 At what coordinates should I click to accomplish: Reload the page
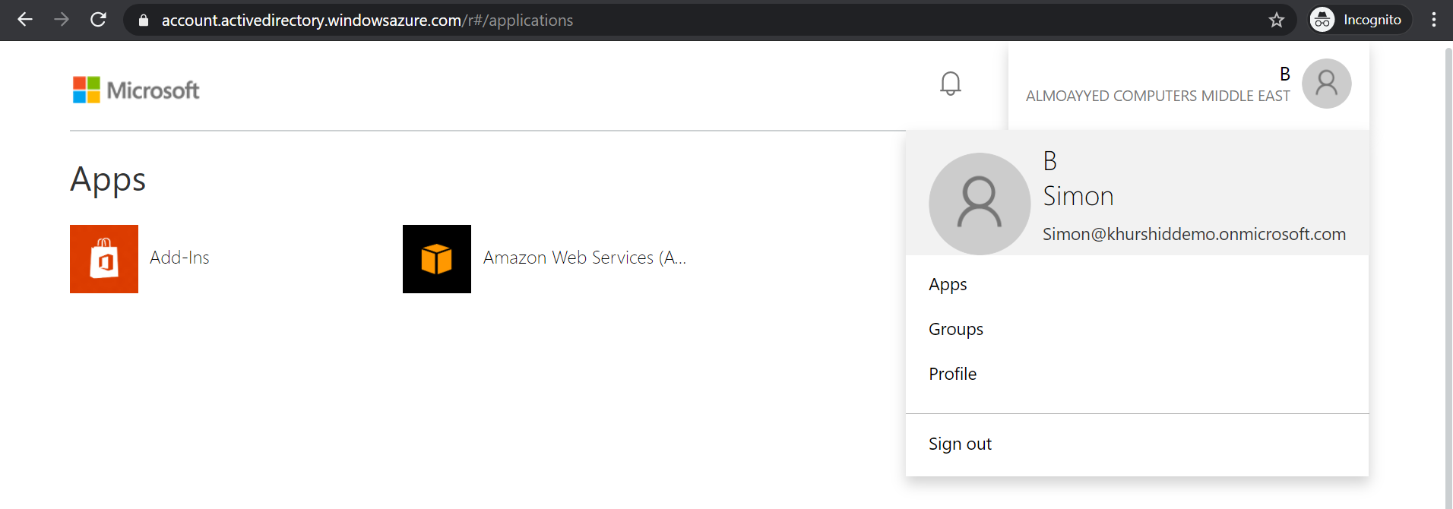[x=98, y=20]
